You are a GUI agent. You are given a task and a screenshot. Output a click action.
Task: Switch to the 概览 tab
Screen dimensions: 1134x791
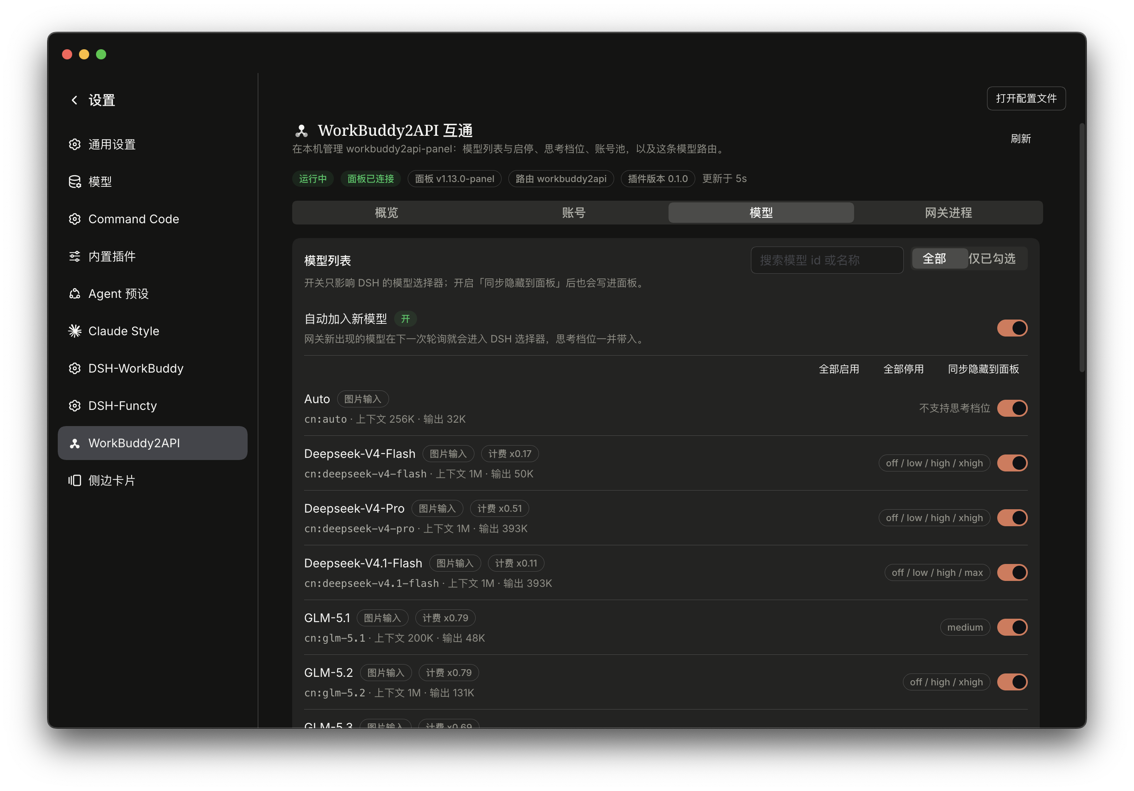coord(386,213)
